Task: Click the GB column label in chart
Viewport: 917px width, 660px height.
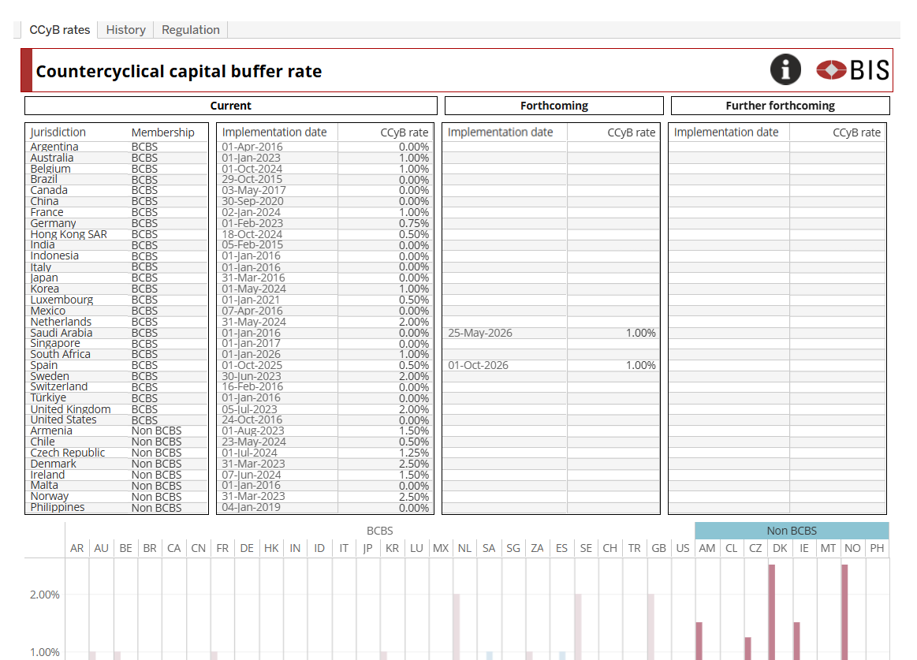Action: coord(658,548)
